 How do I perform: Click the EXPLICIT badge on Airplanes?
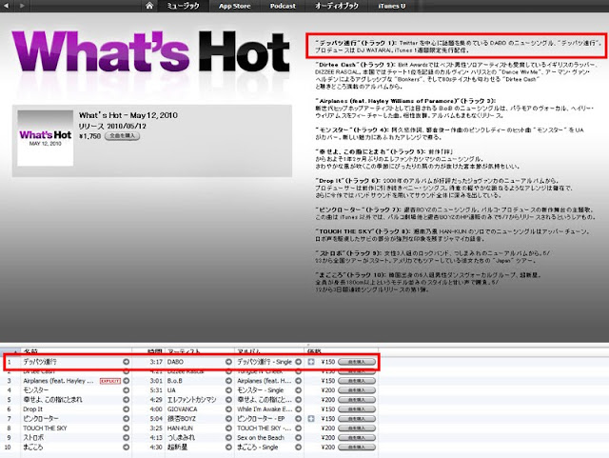pyautogui.click(x=110, y=381)
